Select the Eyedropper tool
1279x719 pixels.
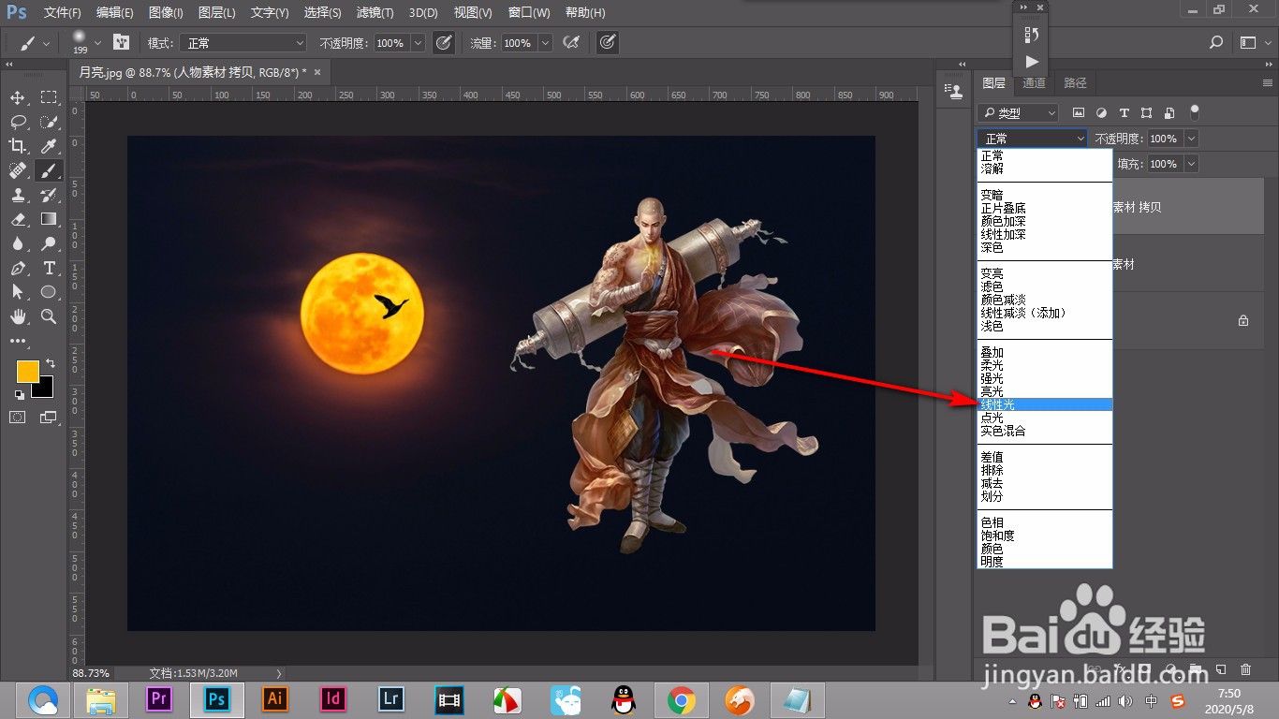tap(49, 146)
